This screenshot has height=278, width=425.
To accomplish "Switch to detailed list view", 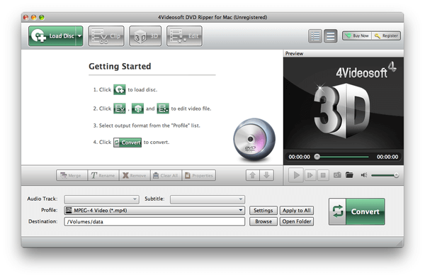I will pyautogui.click(x=315, y=36).
